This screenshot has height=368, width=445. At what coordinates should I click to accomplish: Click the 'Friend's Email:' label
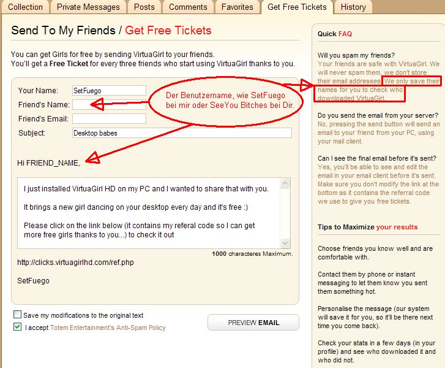[x=43, y=119]
